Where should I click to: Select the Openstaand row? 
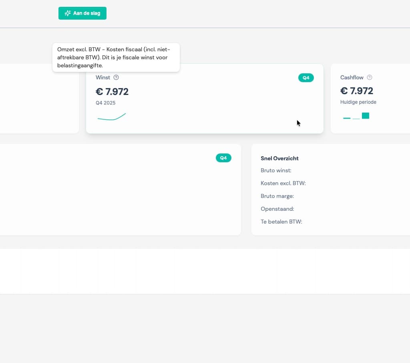(277, 209)
